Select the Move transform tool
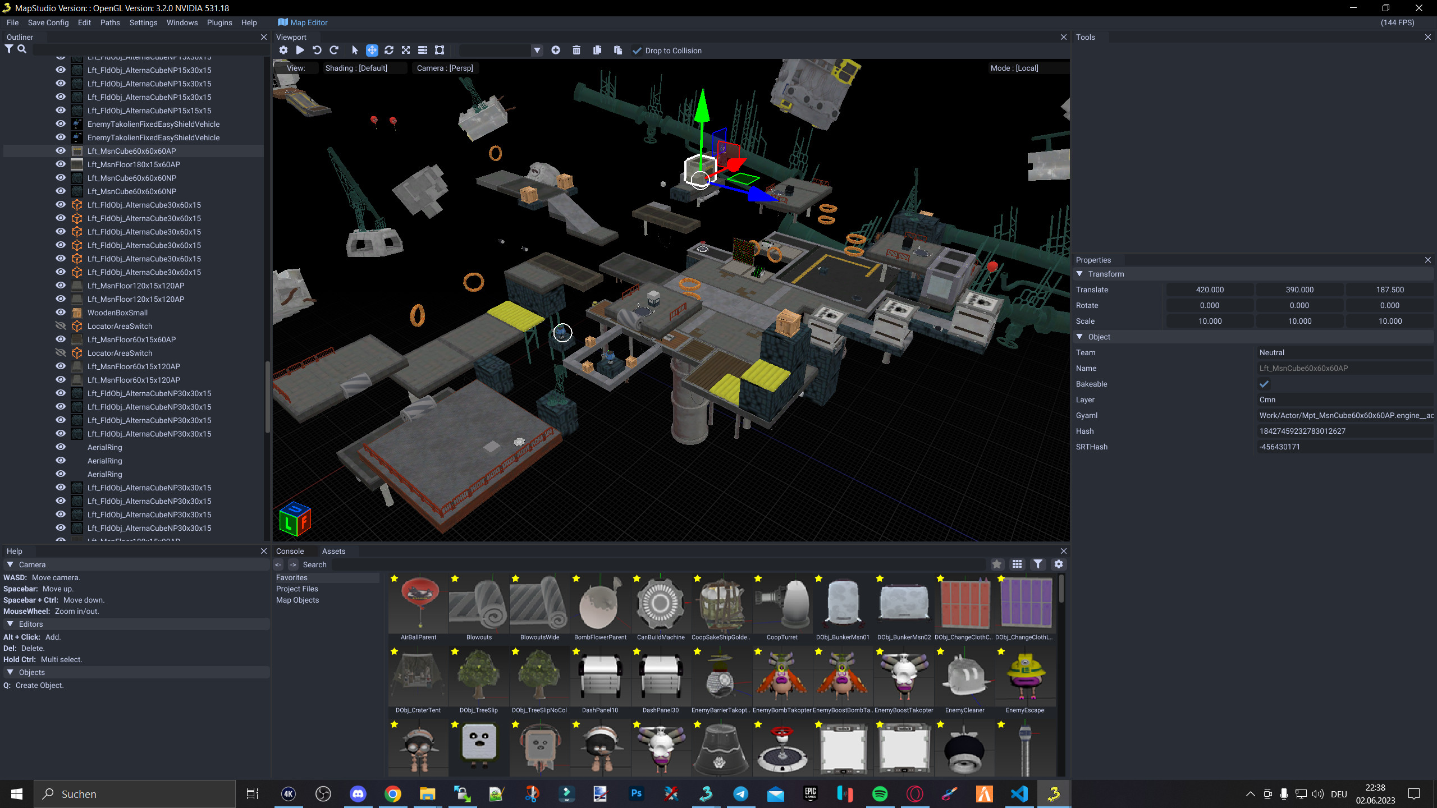The image size is (1437, 808). tap(372, 50)
